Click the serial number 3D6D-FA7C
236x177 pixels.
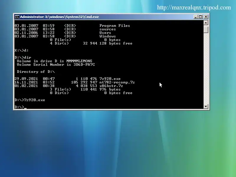click(84, 65)
